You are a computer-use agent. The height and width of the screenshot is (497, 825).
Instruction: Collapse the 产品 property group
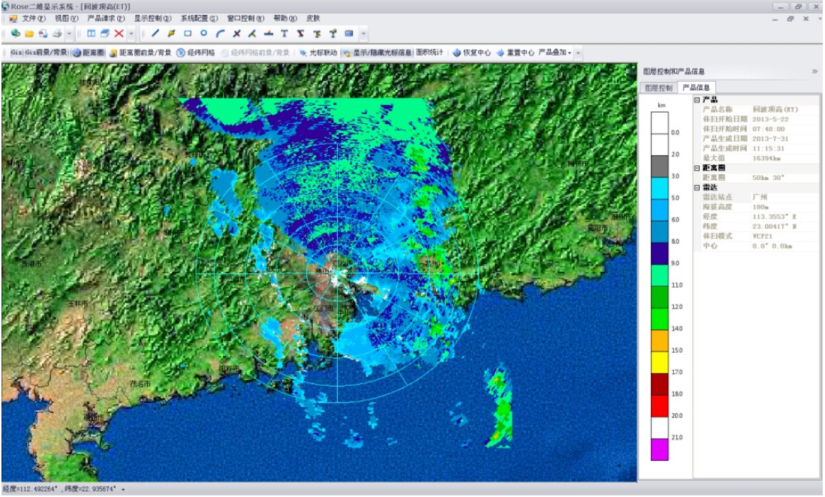click(697, 100)
